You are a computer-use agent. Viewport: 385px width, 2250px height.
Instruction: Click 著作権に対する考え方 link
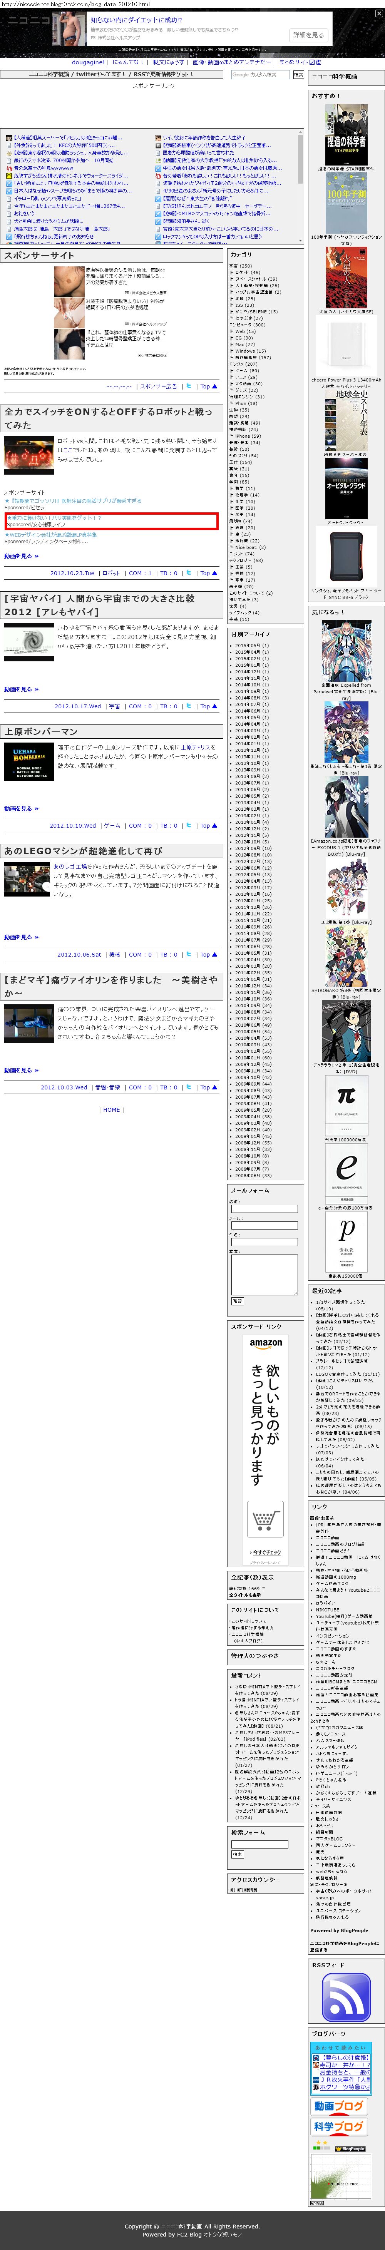pyautogui.click(x=252, y=1627)
